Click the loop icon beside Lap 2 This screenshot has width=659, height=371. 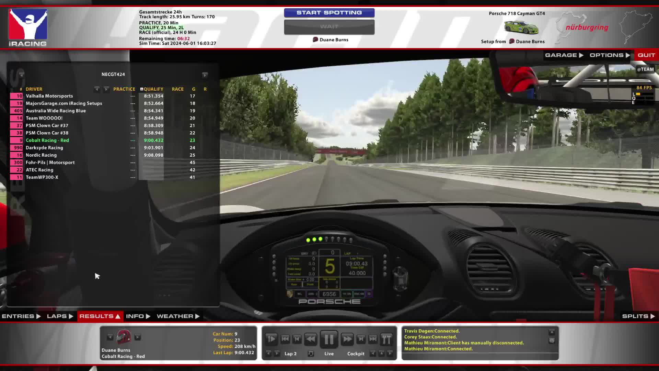point(311,353)
